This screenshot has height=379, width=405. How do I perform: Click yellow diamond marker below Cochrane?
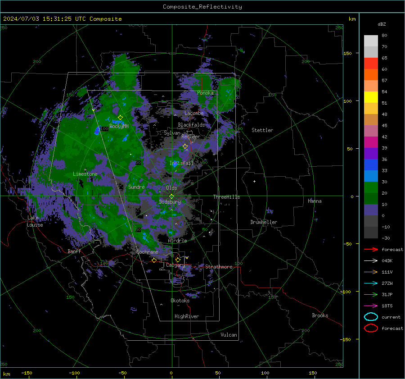coord(154,260)
